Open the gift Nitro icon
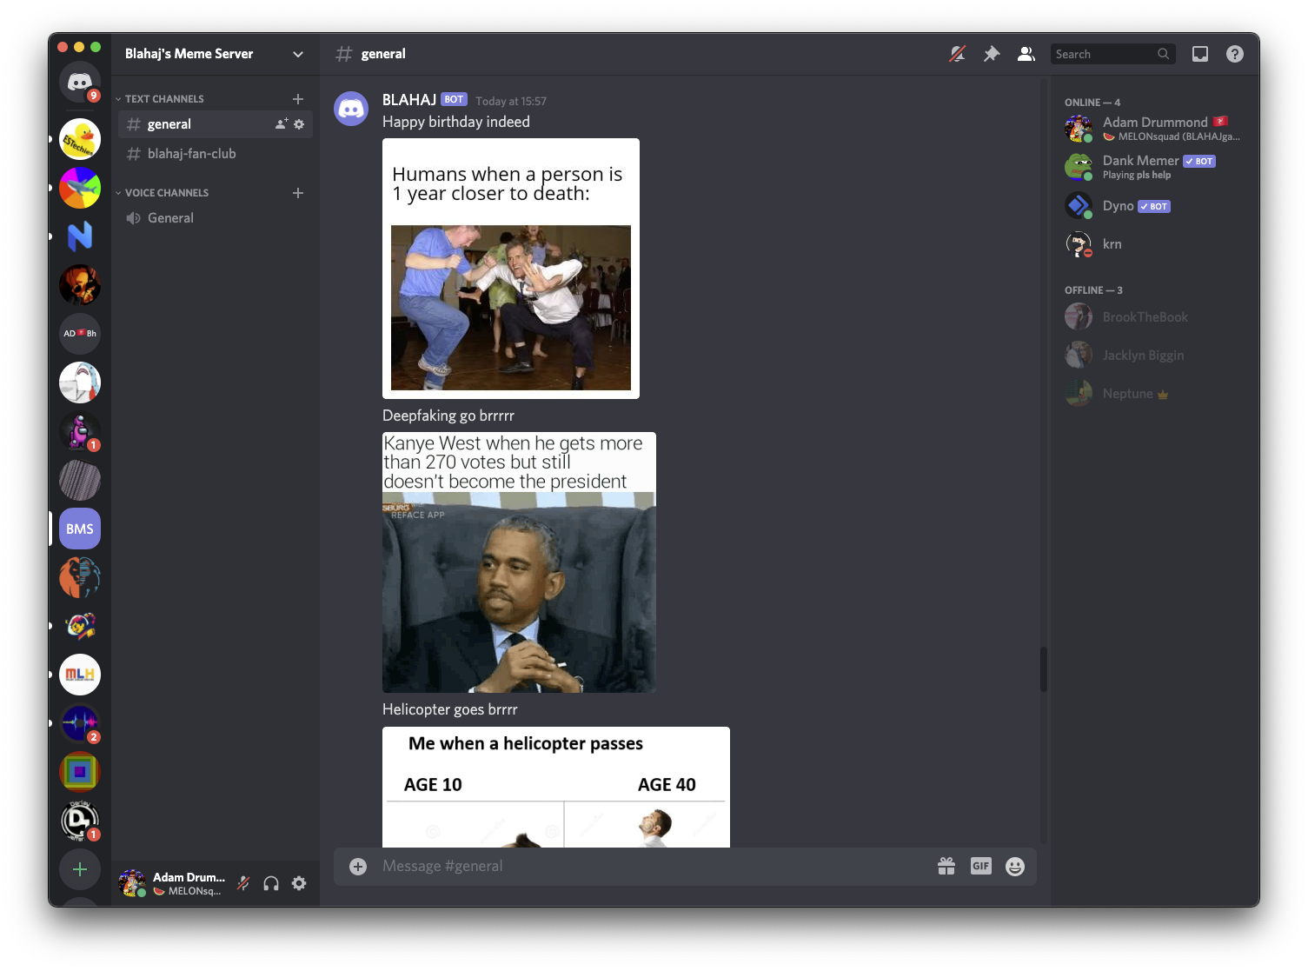This screenshot has height=971, width=1308. point(946,866)
